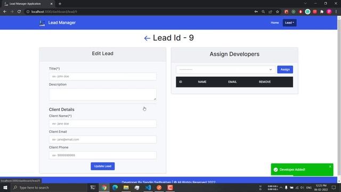Open the Chrome three-dot menu
This screenshot has height=192, width=341.
[x=336, y=12]
